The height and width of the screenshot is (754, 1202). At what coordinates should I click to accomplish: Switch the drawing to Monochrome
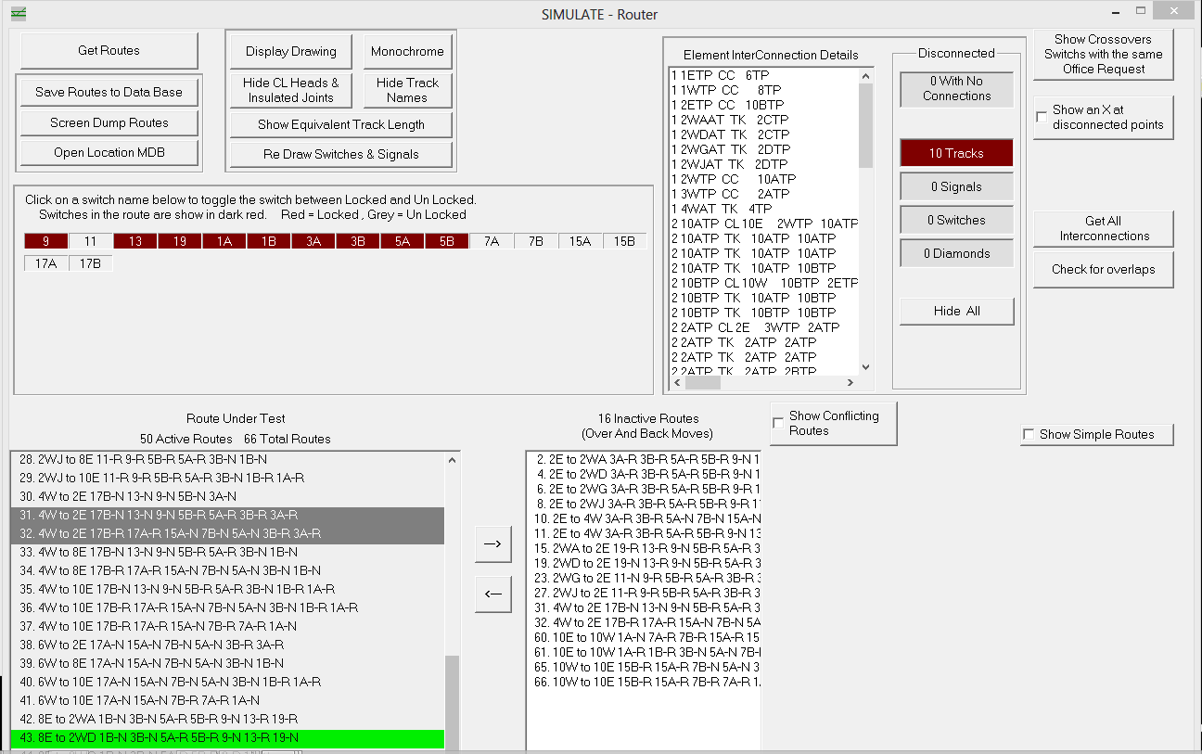point(406,51)
